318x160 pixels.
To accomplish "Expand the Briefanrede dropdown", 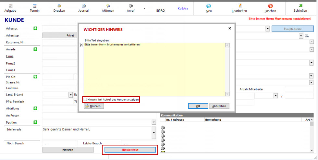I will (x=154, y=132).
